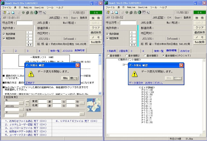Click the 呼出符号 input field in left window
207x141 pixels.
[25, 23]
